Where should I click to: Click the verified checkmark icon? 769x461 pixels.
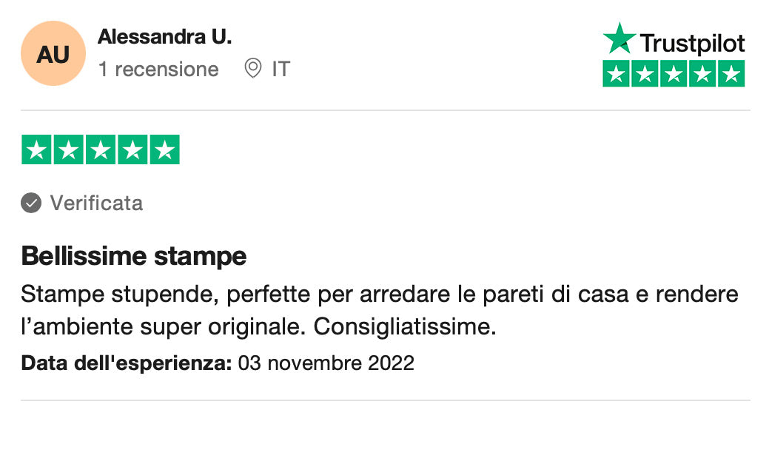coord(31,203)
